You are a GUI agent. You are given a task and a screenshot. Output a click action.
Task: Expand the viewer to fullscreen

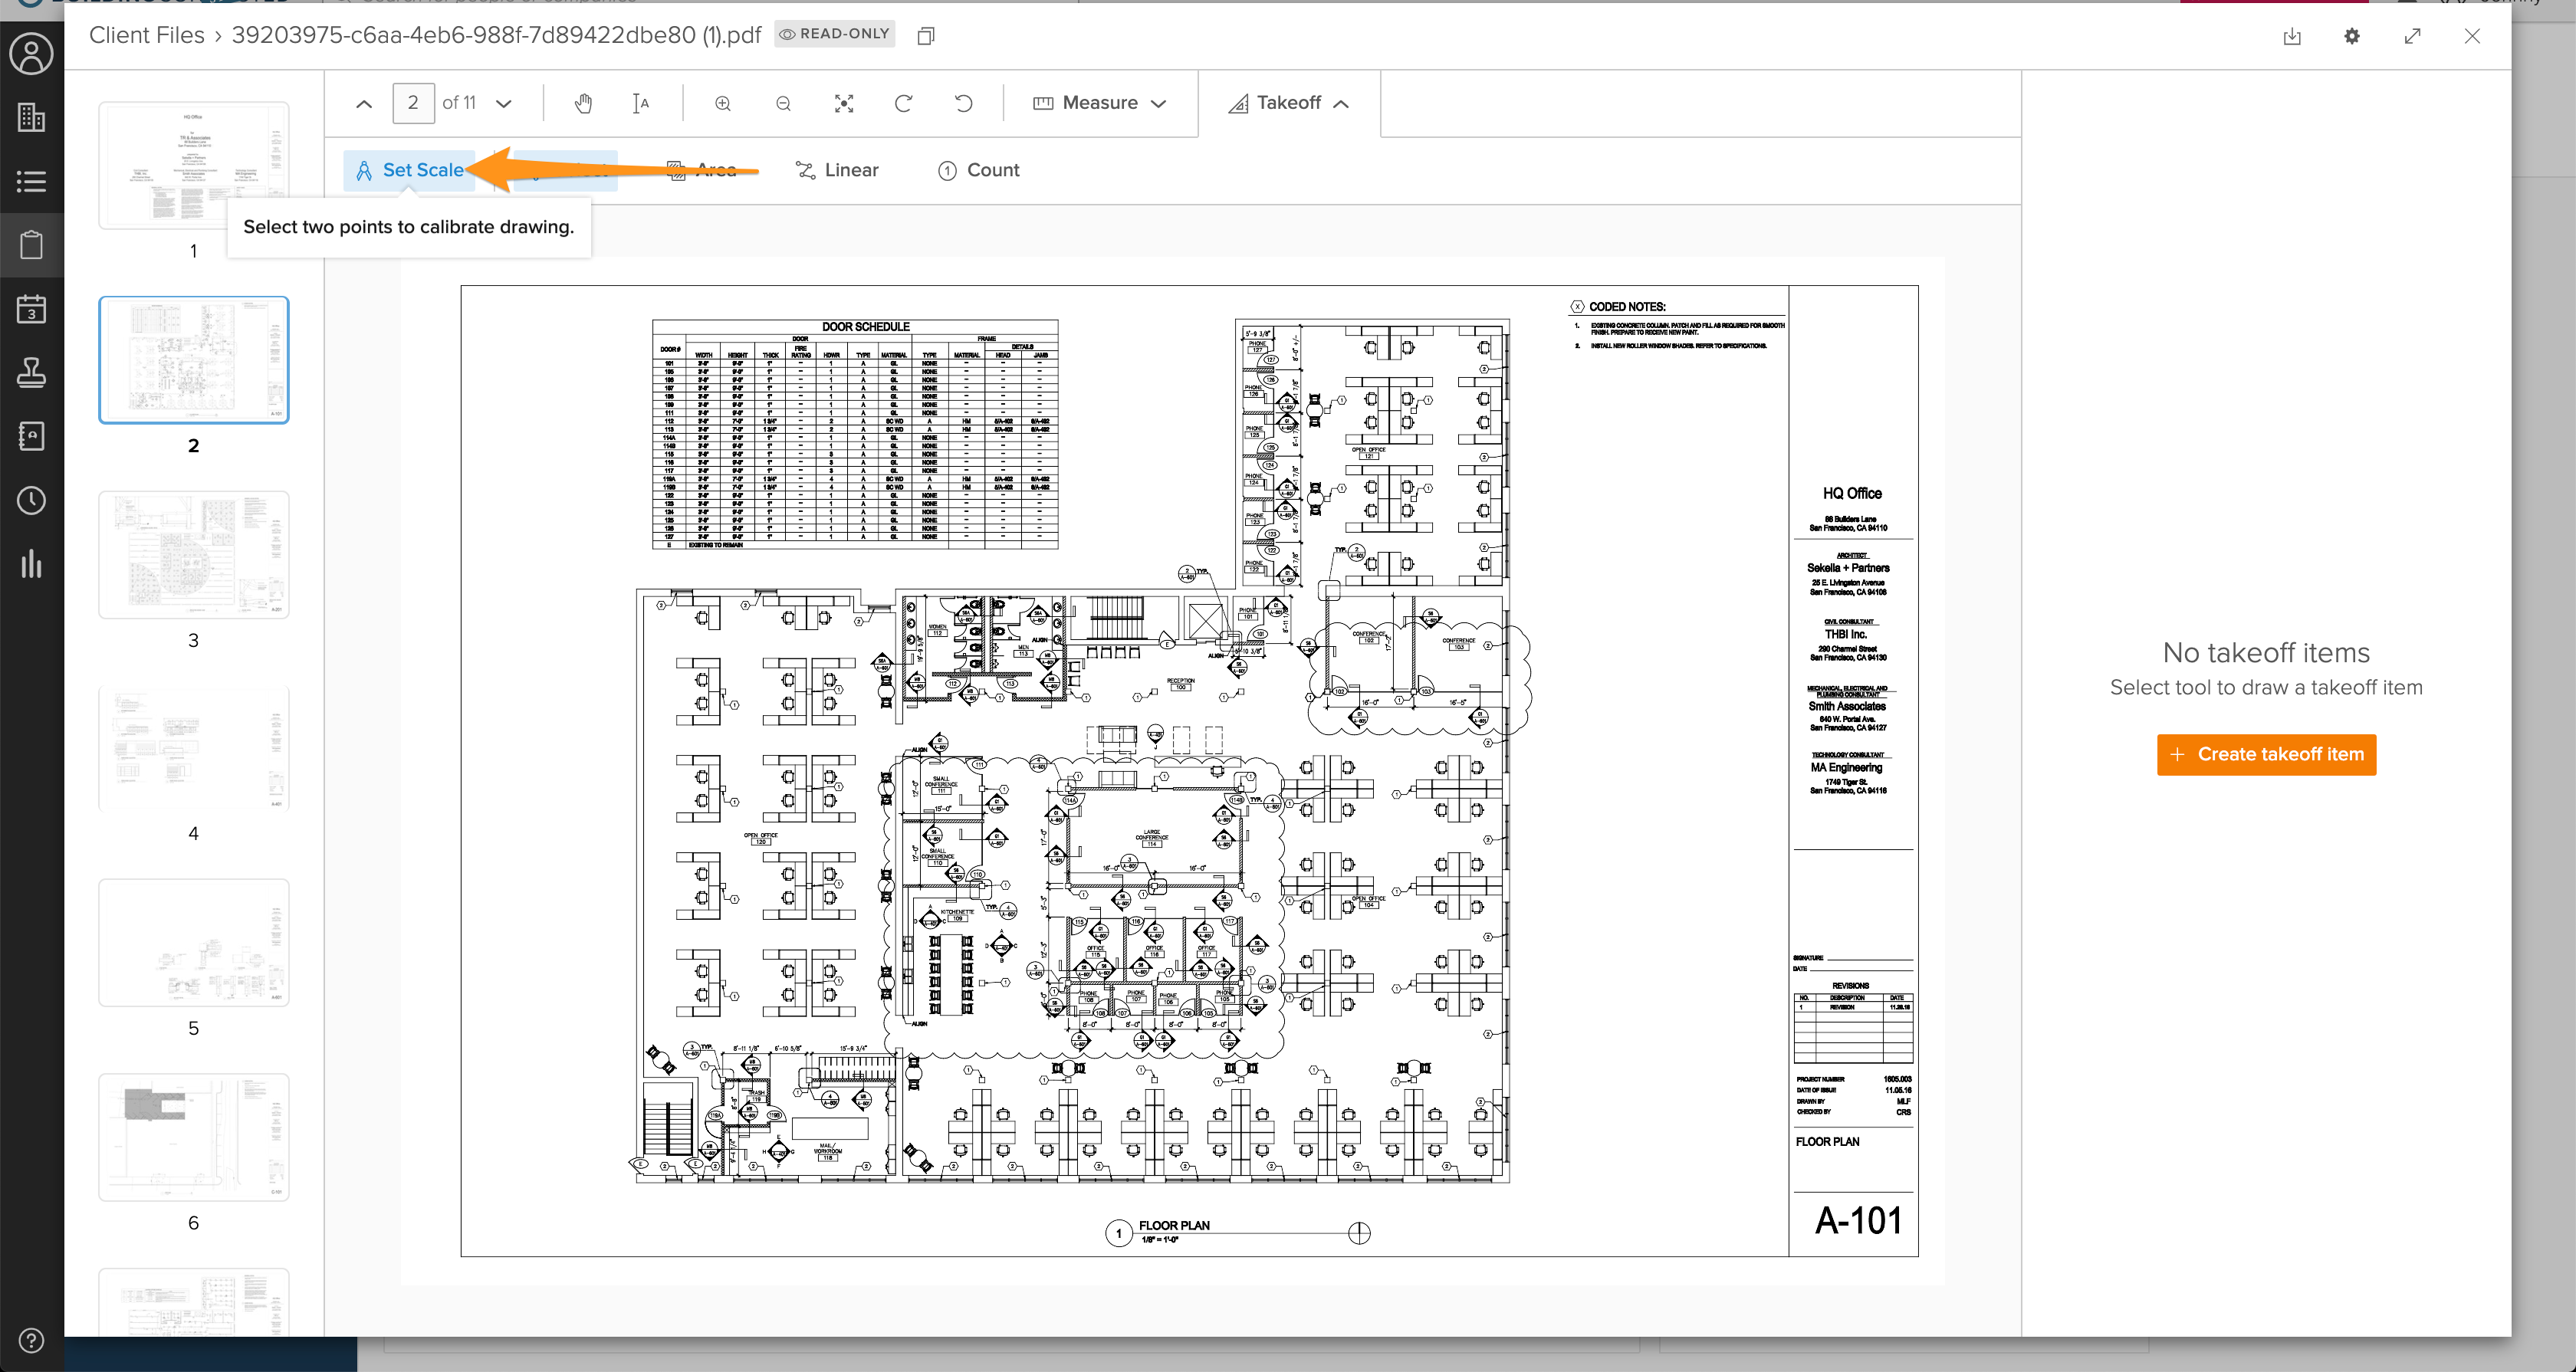(2412, 36)
